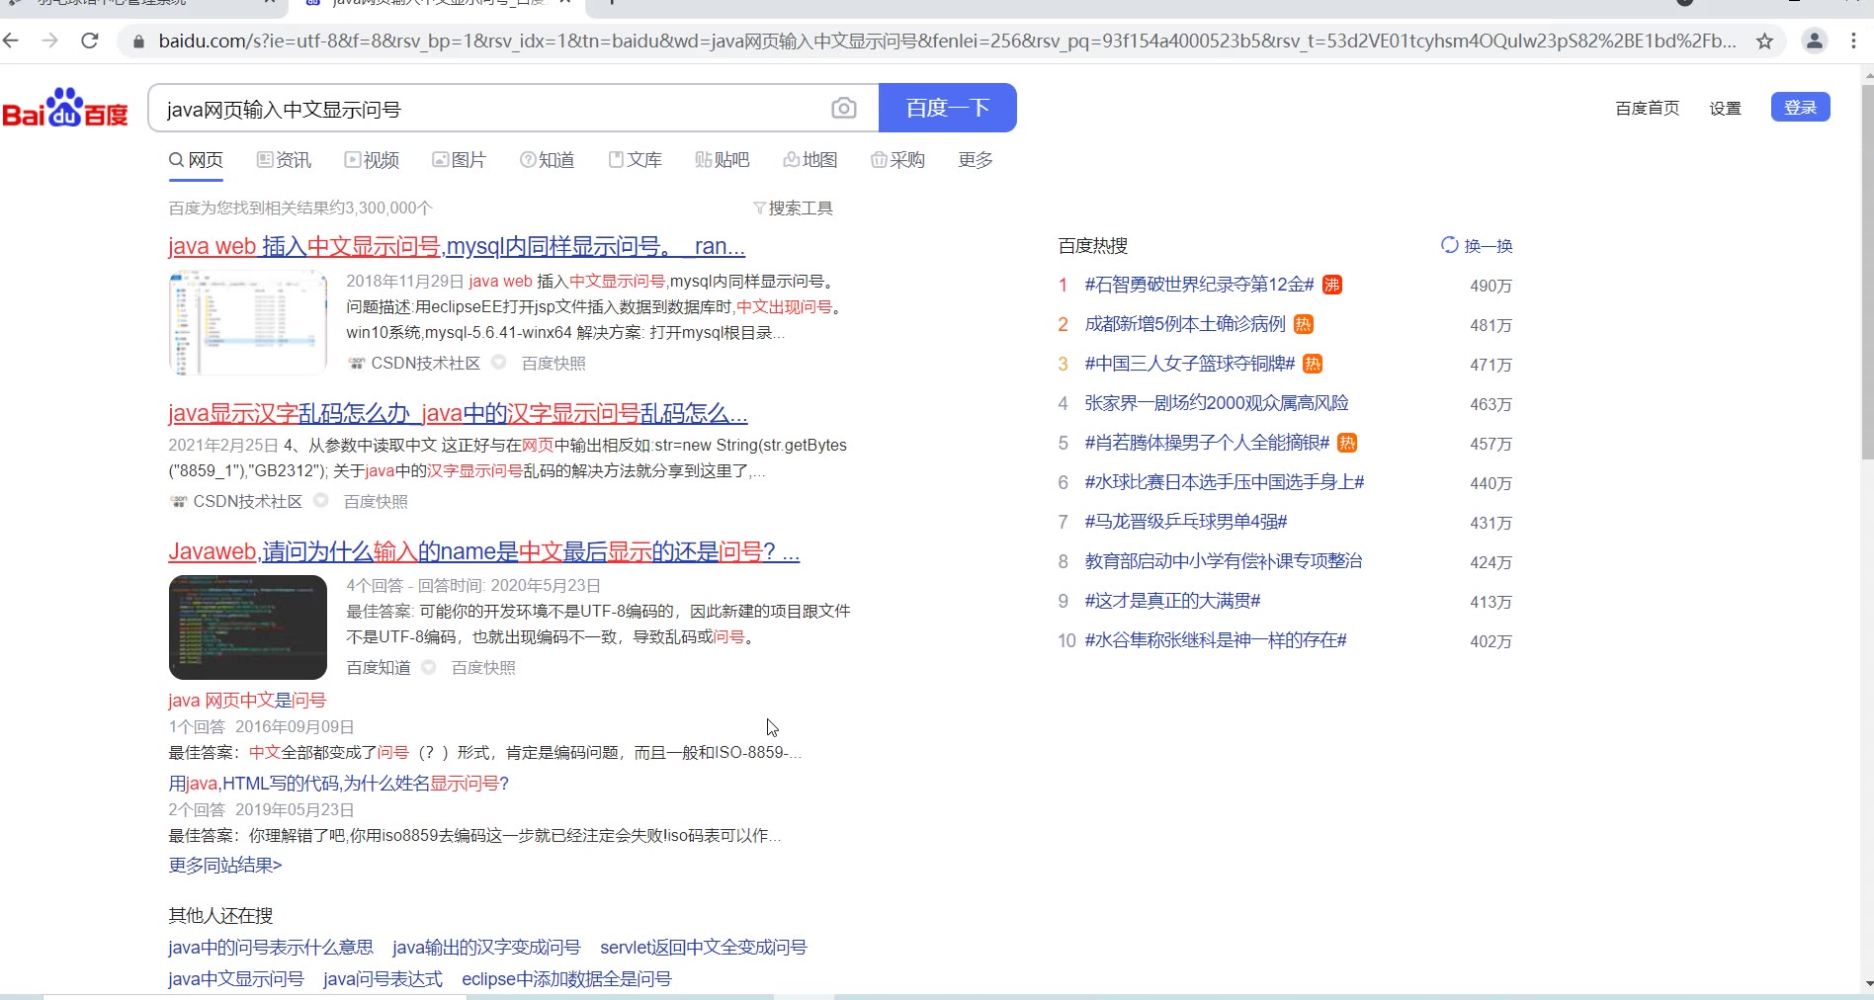Click the 登录 login button
This screenshot has height=1000, width=1874.
1800,108
